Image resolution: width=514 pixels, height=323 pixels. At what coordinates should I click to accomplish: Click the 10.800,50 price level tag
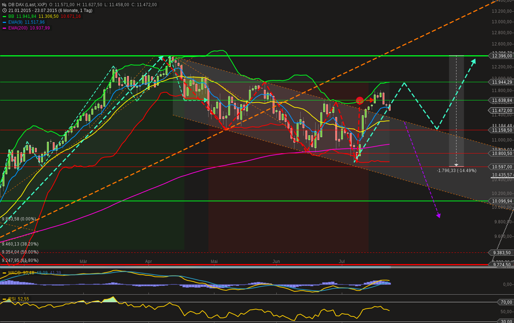pyautogui.click(x=502, y=153)
